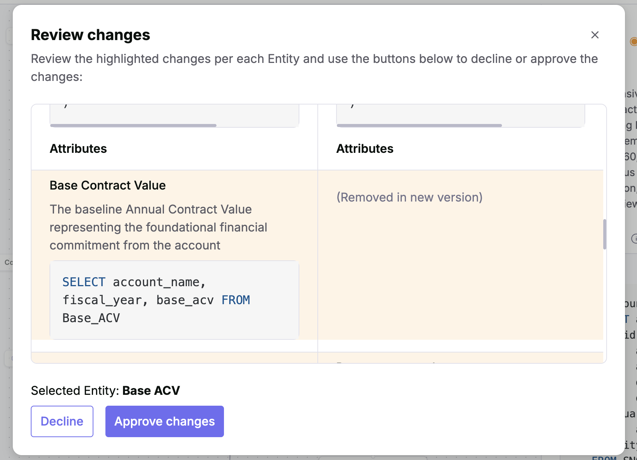Click the left code block's horizontal scrollbar
The image size is (637, 460).
tap(133, 125)
